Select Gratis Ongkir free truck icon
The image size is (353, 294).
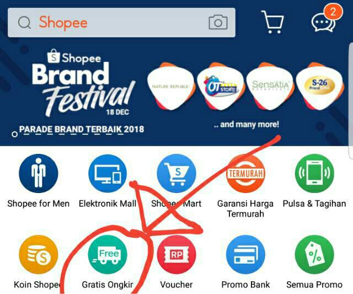(108, 255)
